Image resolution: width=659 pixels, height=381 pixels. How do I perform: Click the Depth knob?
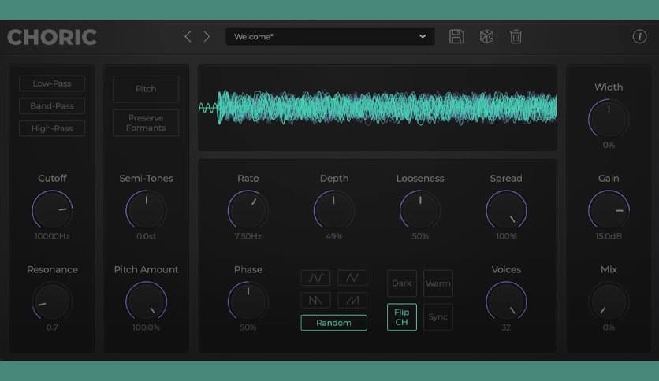333,210
